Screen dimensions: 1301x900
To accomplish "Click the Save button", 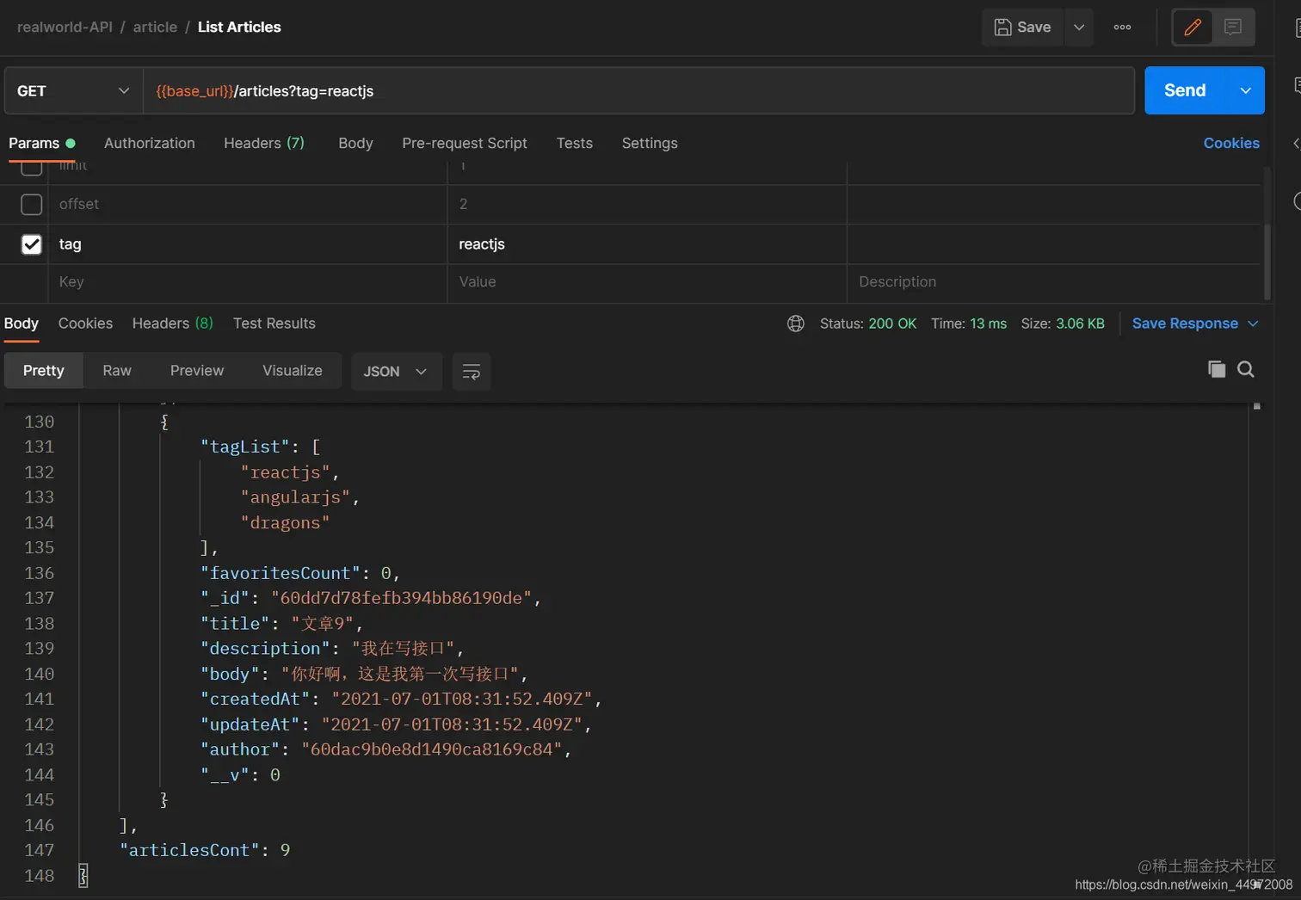I will coord(1022,28).
